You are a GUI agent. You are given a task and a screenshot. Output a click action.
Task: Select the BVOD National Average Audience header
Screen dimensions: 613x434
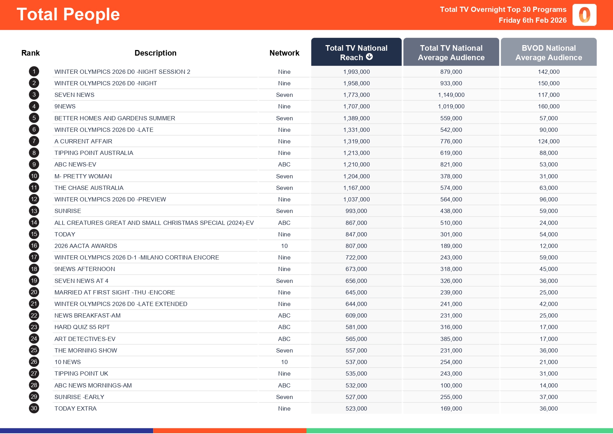pyautogui.click(x=549, y=52)
